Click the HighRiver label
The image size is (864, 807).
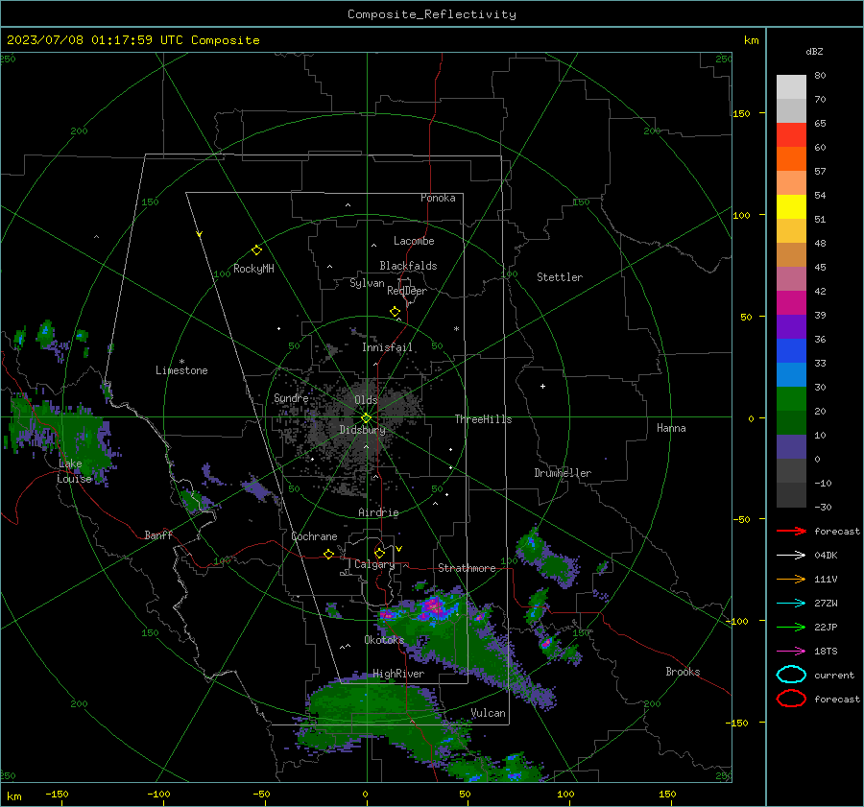tap(398, 674)
